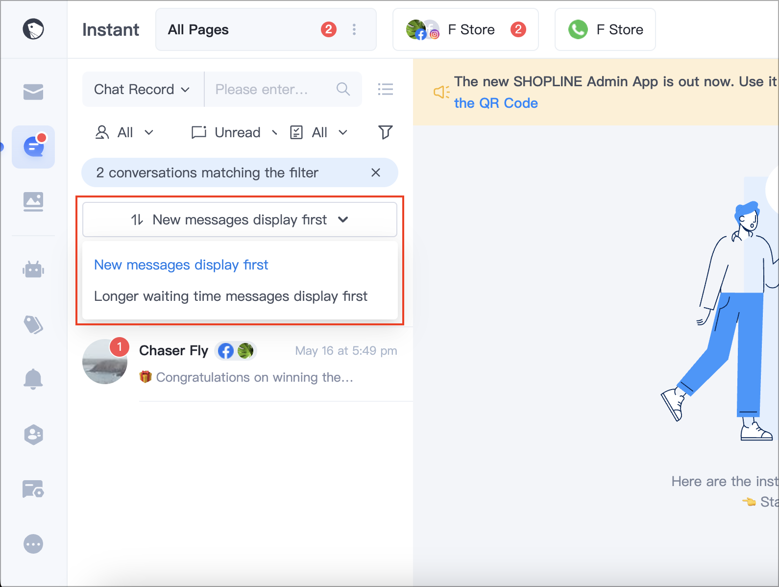The width and height of the screenshot is (779, 587).
Task: Expand the Unread message filter dropdown
Action: (235, 132)
